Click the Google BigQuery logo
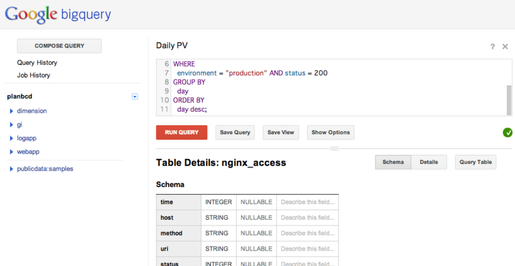515x266 pixels. click(x=58, y=14)
